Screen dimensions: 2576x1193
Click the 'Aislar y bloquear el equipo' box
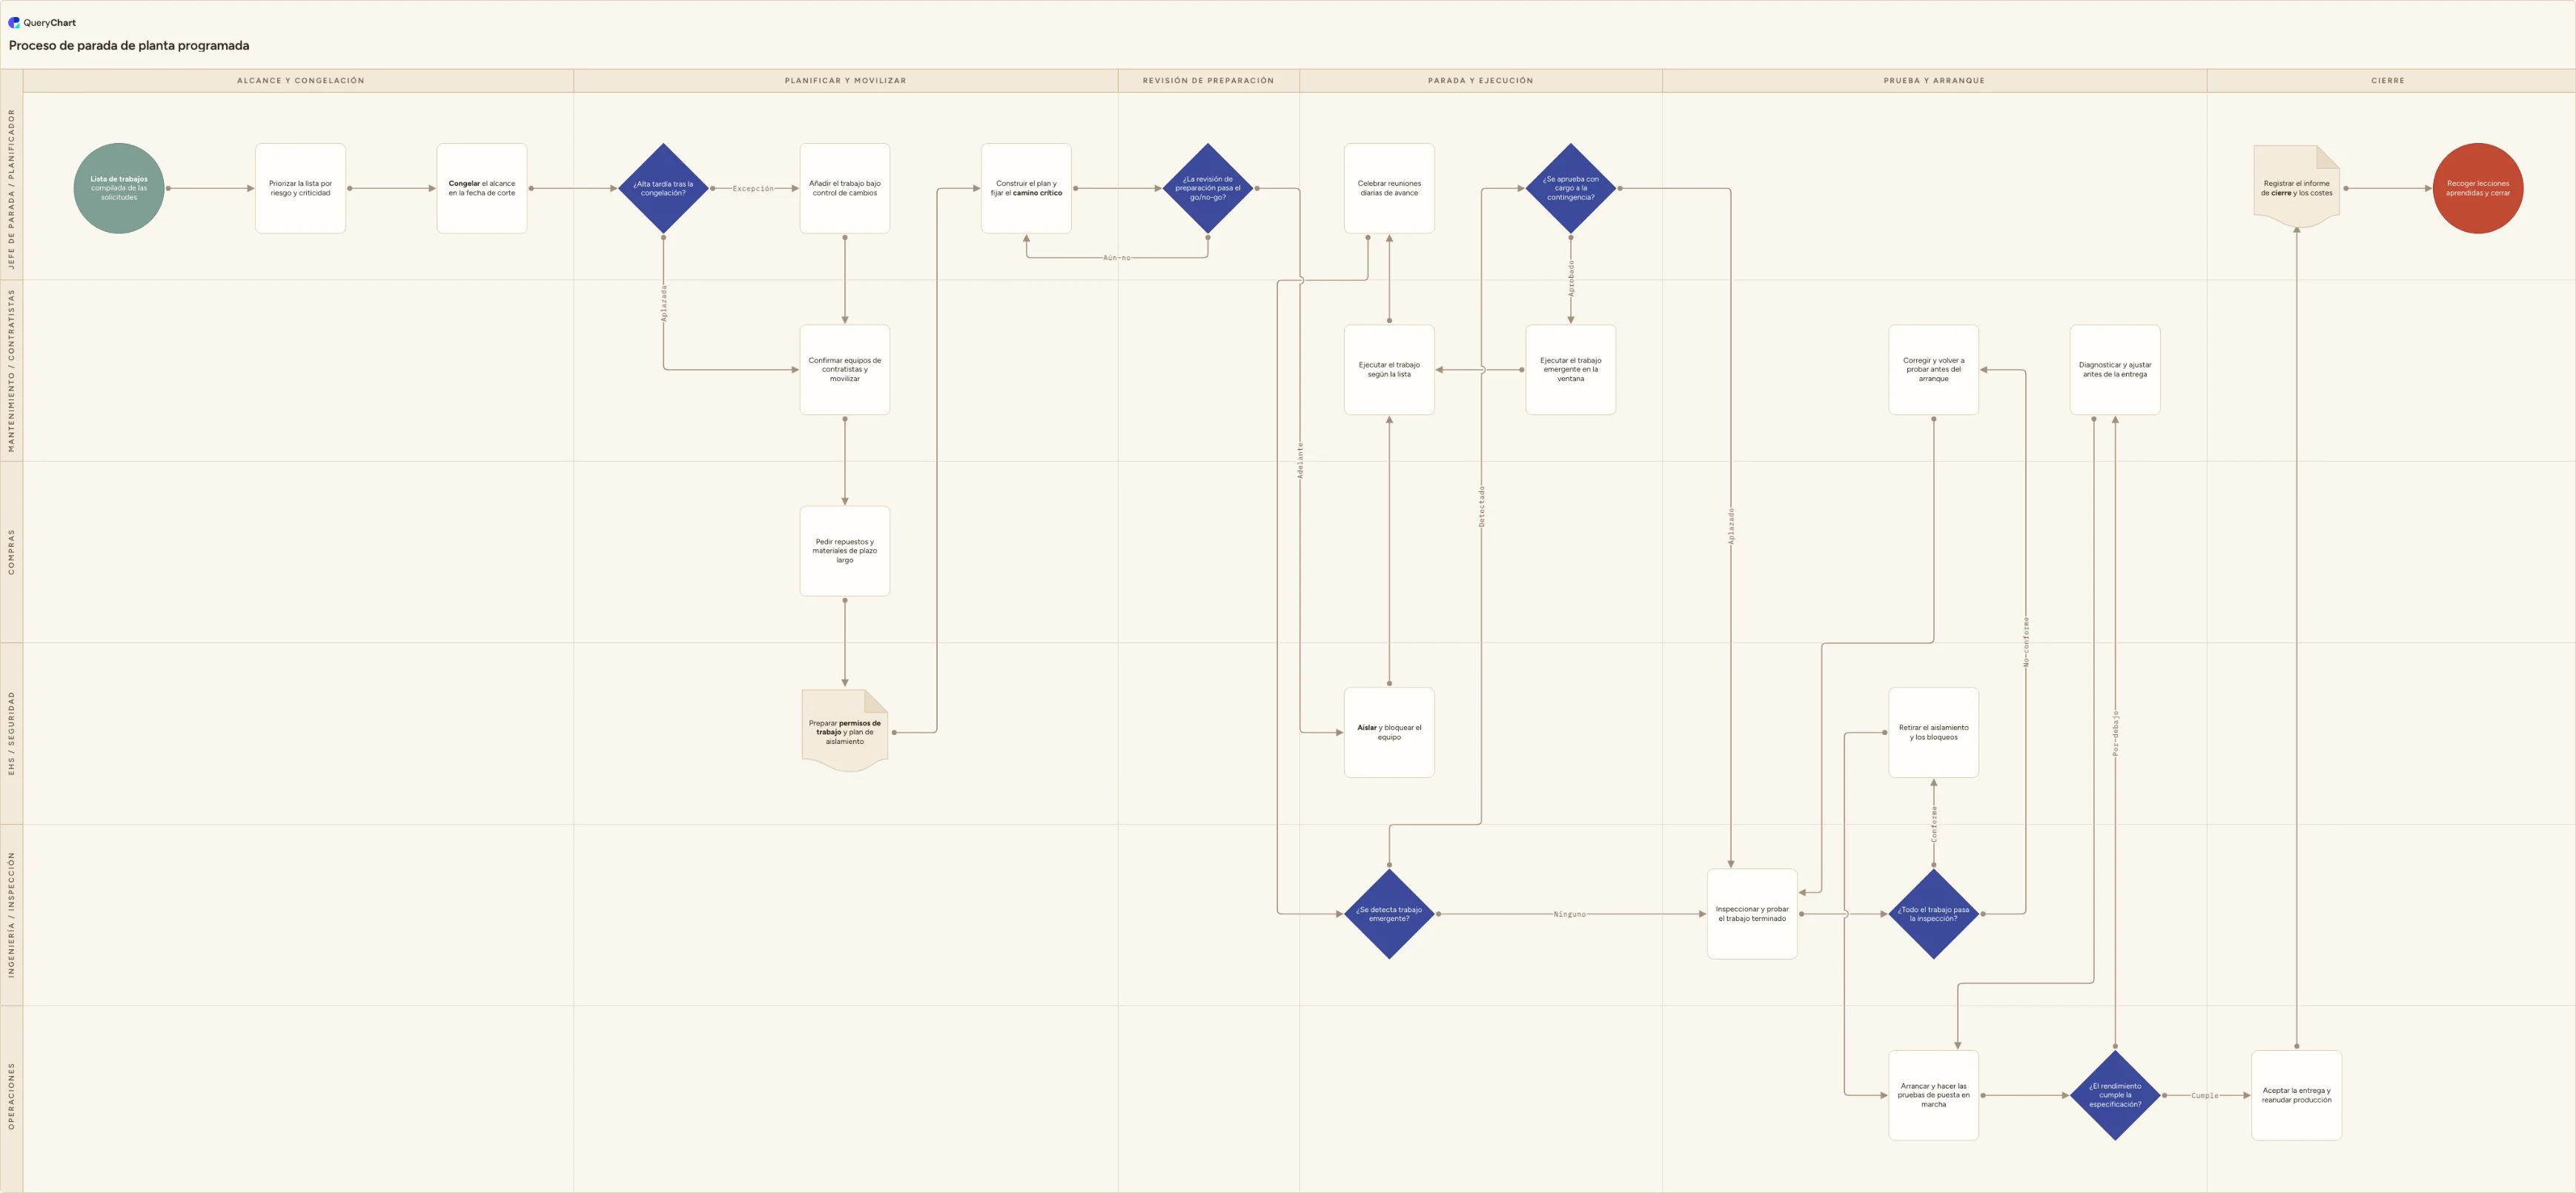(1389, 732)
